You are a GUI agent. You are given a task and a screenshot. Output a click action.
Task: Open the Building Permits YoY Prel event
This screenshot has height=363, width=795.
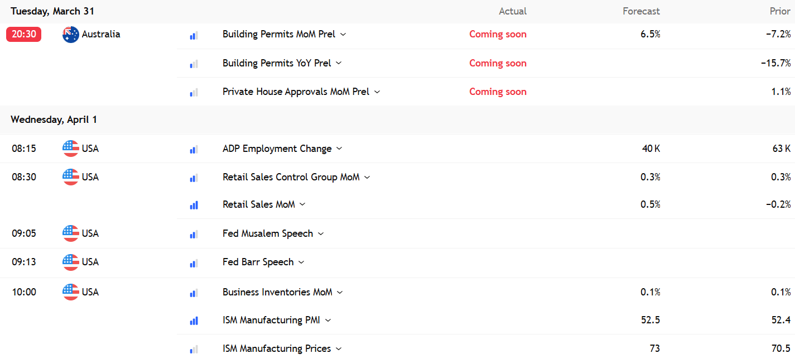tap(277, 63)
